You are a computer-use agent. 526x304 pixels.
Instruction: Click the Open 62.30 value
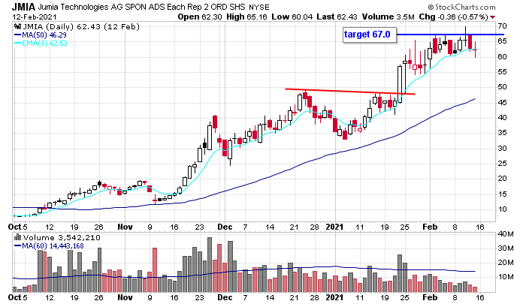200,17
